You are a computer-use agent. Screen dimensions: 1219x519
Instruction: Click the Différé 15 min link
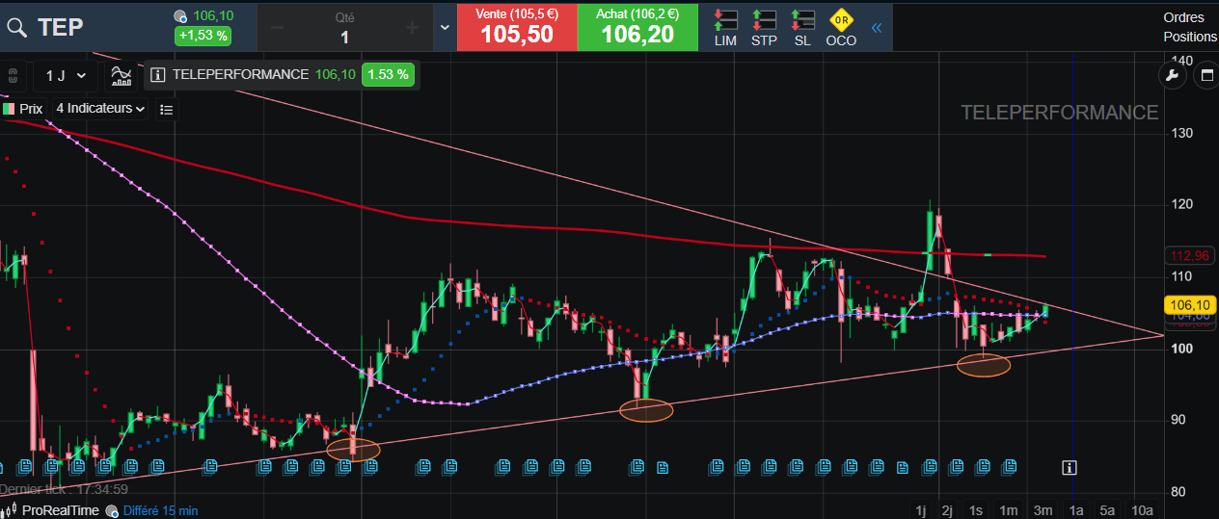point(160,510)
